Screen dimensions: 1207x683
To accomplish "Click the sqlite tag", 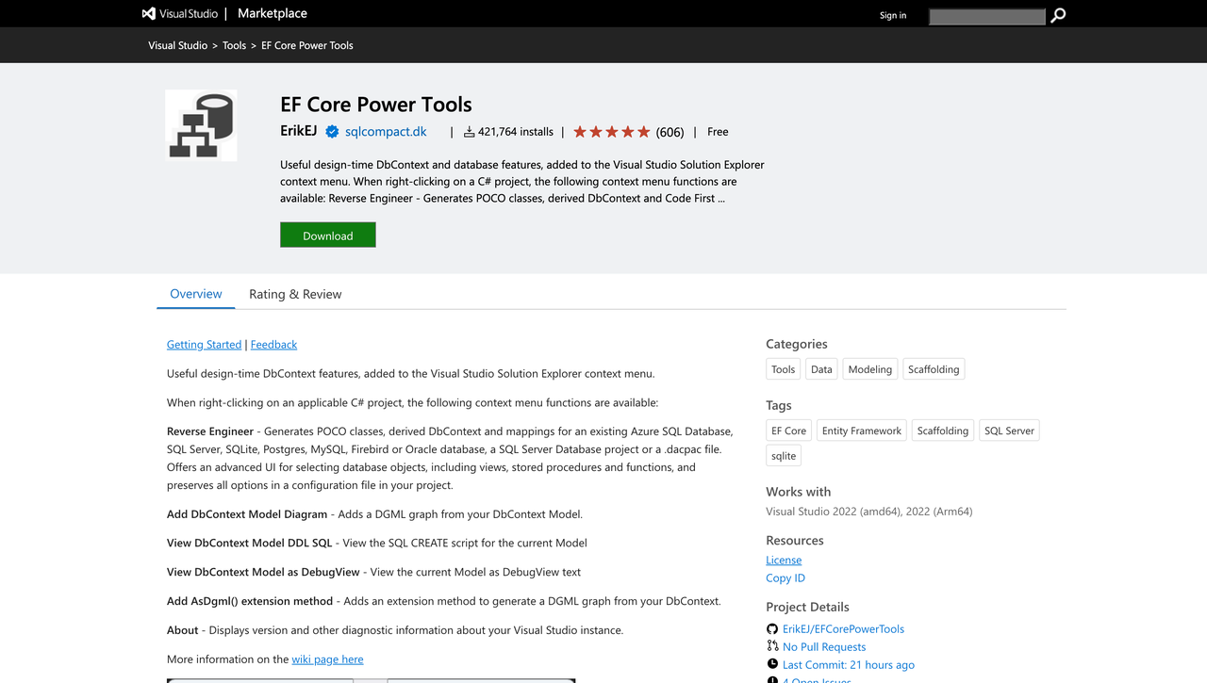I will tap(784, 456).
